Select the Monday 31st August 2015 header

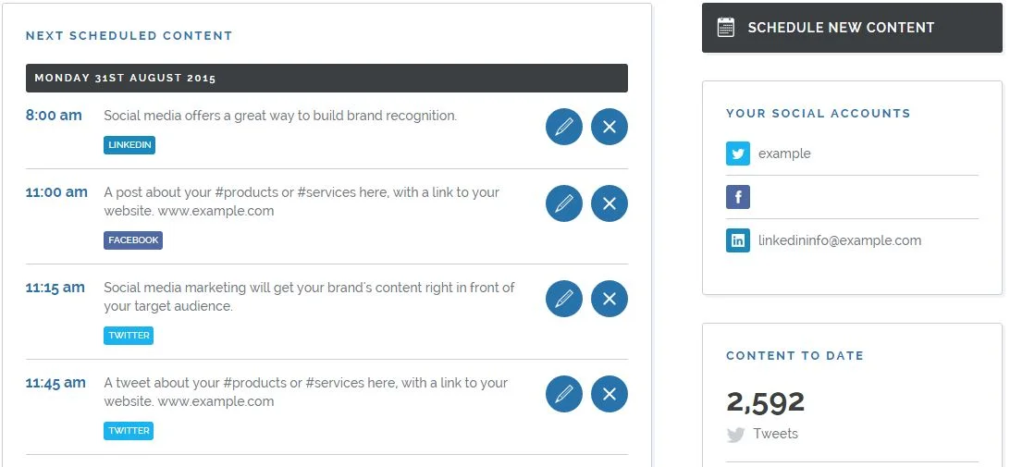326,78
